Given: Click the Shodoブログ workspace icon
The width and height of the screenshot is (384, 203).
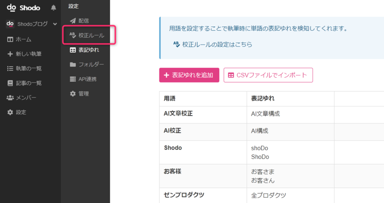Looking at the screenshot, I should coord(10,24).
